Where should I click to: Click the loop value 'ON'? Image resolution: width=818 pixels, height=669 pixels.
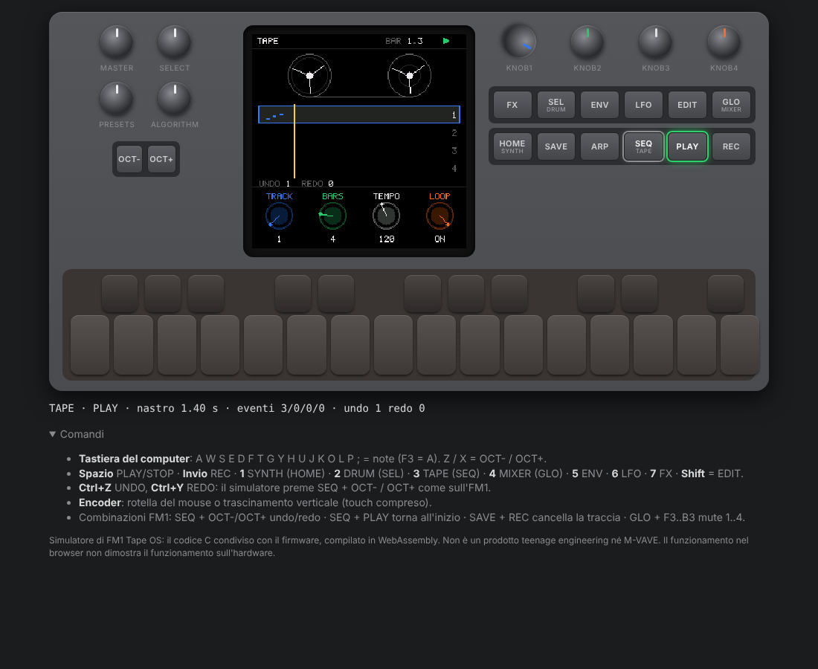[439, 239]
